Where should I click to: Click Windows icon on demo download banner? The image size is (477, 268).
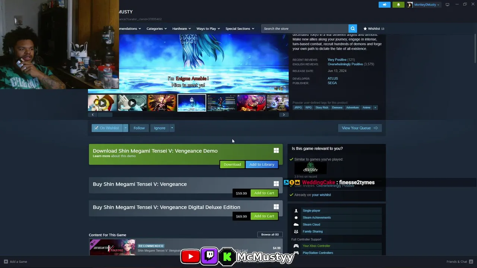click(276, 150)
